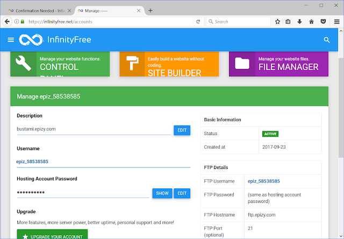Click the Upgrade section label

tap(26, 212)
